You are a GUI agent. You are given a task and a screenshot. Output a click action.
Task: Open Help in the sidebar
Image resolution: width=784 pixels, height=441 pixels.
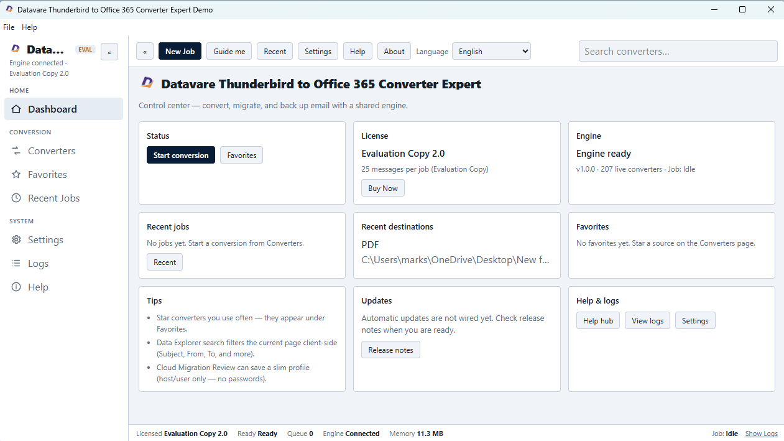[x=63, y=287]
